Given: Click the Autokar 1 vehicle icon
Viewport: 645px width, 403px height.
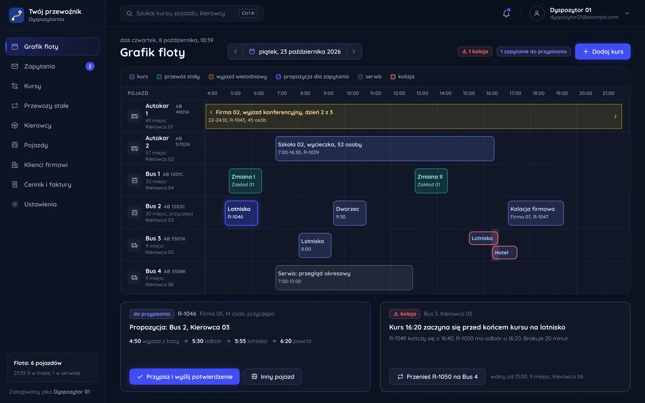Looking at the screenshot, I should [x=135, y=116].
